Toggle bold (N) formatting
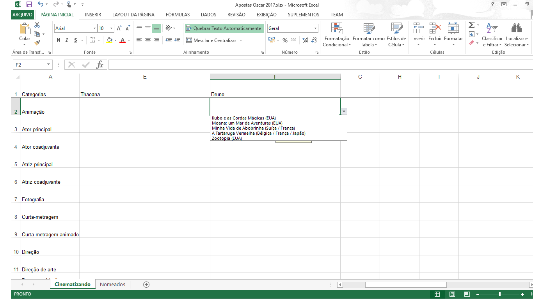 pyautogui.click(x=59, y=40)
